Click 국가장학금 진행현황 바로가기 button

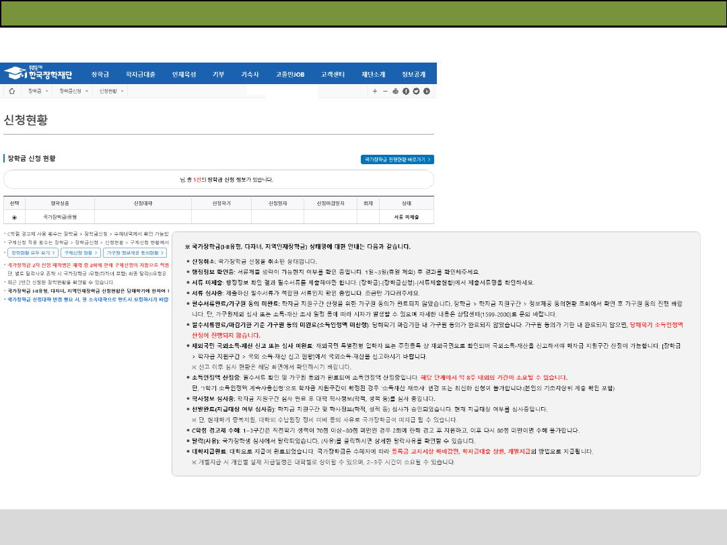click(x=397, y=159)
